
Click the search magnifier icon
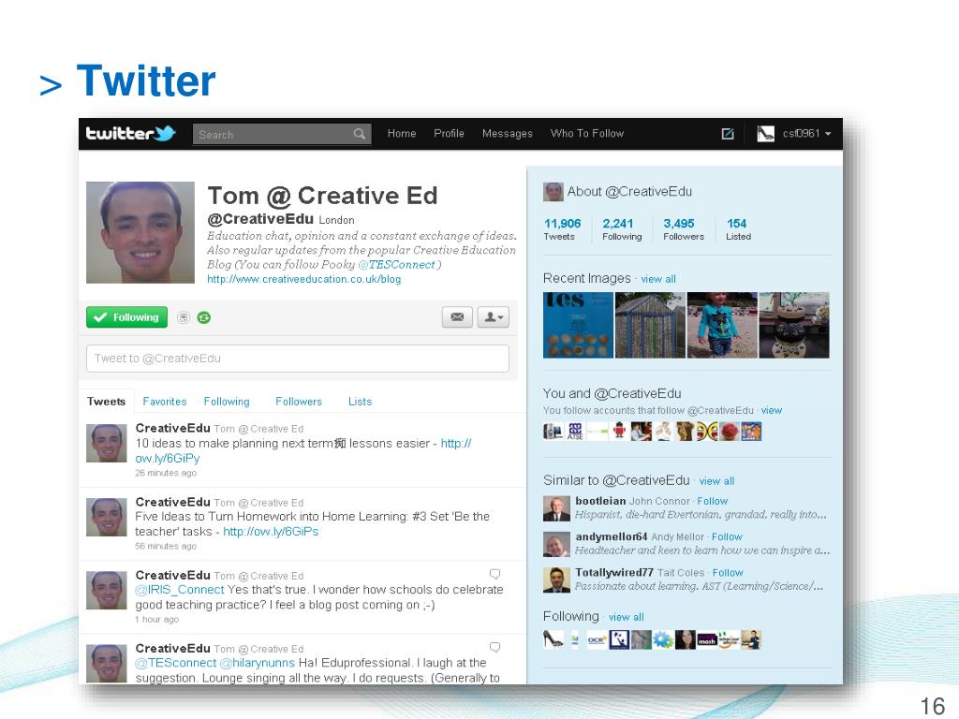pos(360,134)
